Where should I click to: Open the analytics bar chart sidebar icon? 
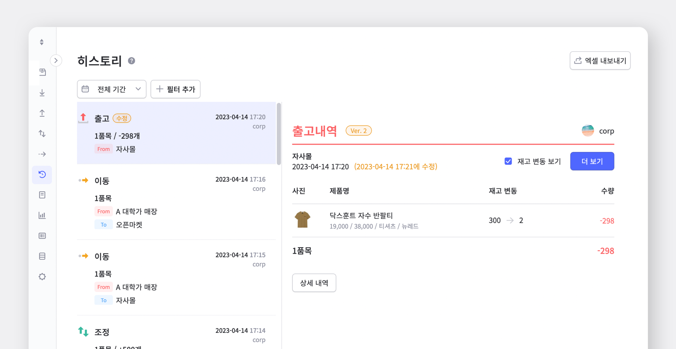pyautogui.click(x=42, y=215)
